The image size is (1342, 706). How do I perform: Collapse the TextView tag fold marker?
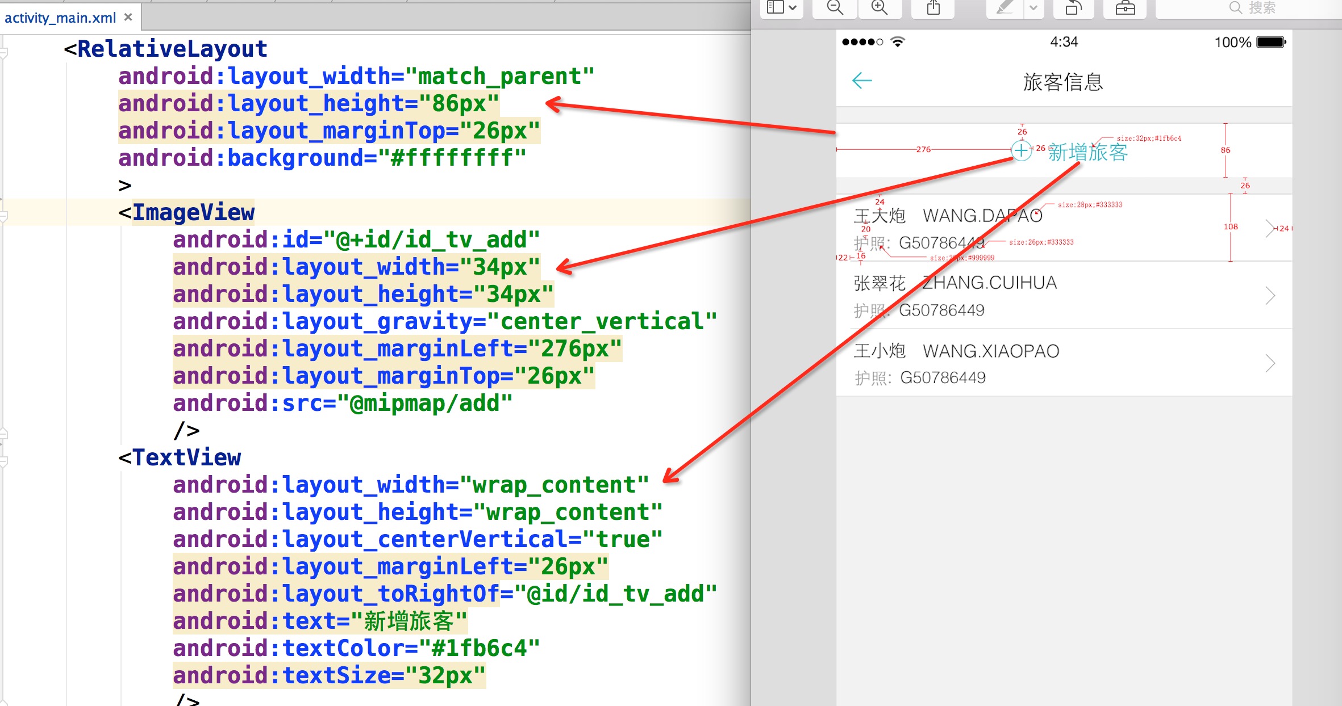(x=3, y=461)
